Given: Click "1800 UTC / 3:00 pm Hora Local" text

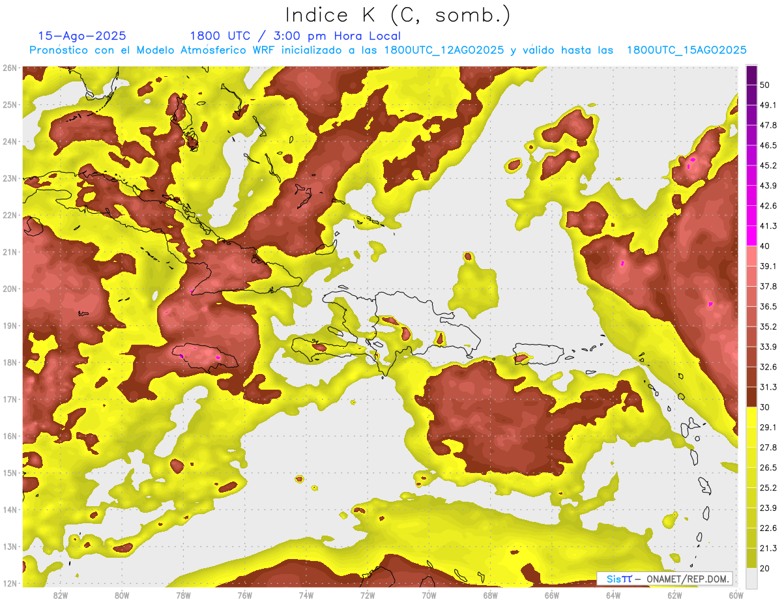Looking at the screenshot, I should tap(295, 36).
